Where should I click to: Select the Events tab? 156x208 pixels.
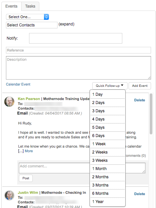click(x=12, y=6)
